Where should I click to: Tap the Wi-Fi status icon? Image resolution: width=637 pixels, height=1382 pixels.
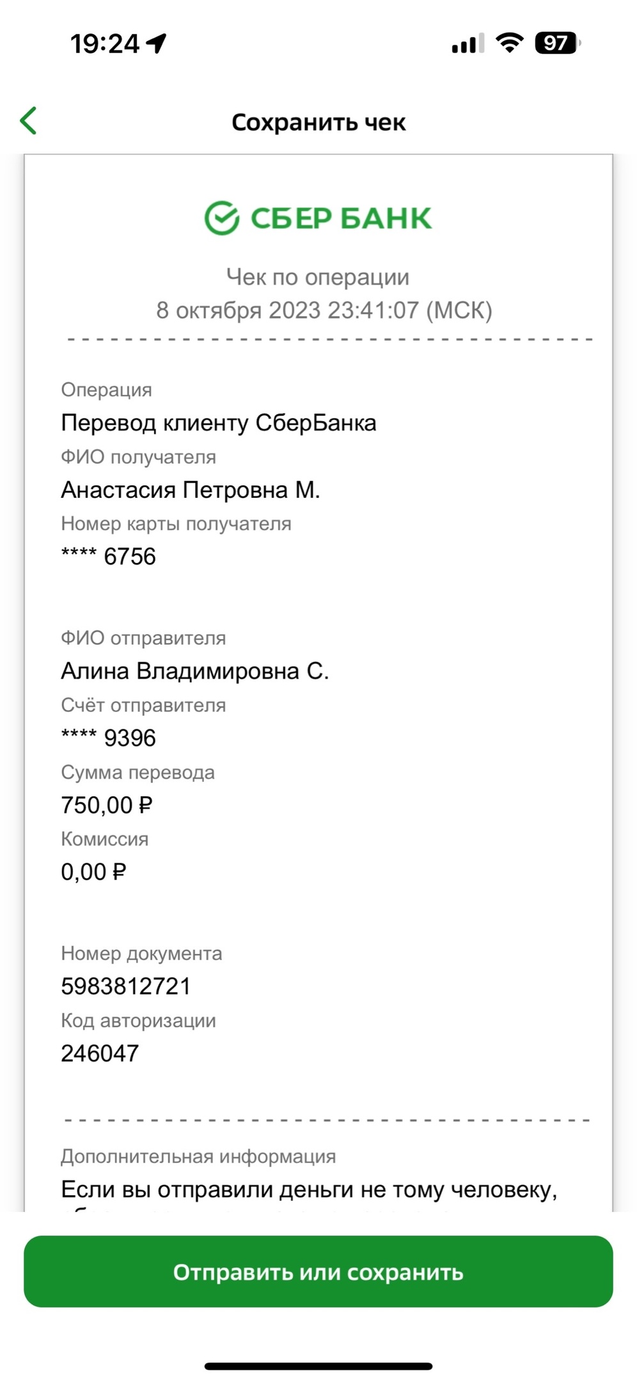[509, 43]
